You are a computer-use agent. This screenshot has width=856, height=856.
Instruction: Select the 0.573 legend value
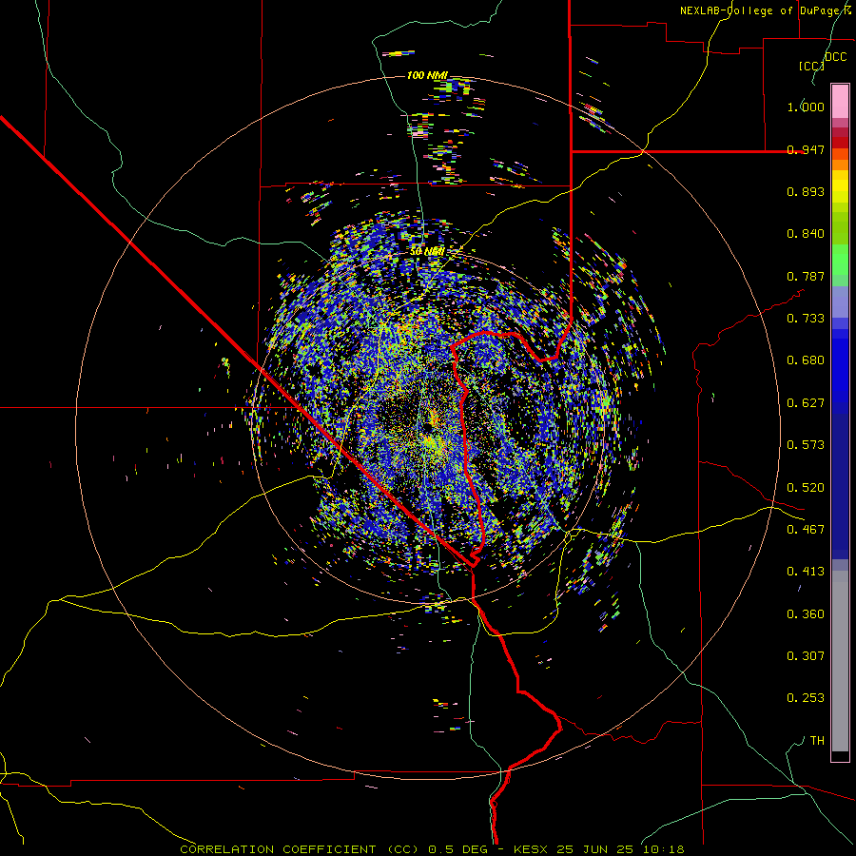tap(806, 445)
